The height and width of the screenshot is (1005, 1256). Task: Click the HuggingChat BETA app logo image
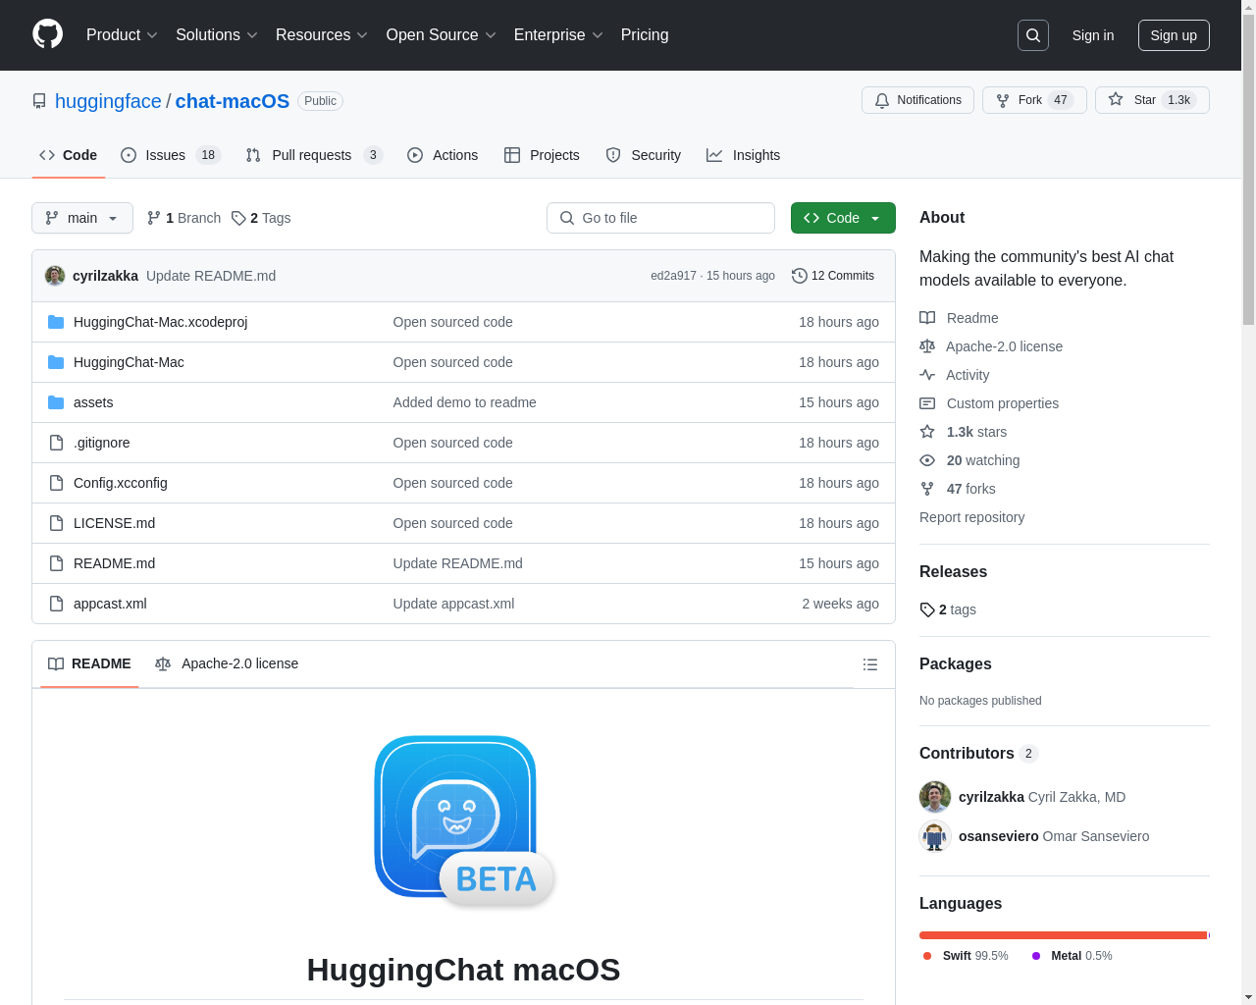pos(464,821)
